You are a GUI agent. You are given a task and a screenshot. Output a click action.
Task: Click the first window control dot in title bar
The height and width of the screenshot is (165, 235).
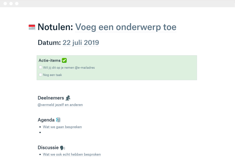[5, 3]
